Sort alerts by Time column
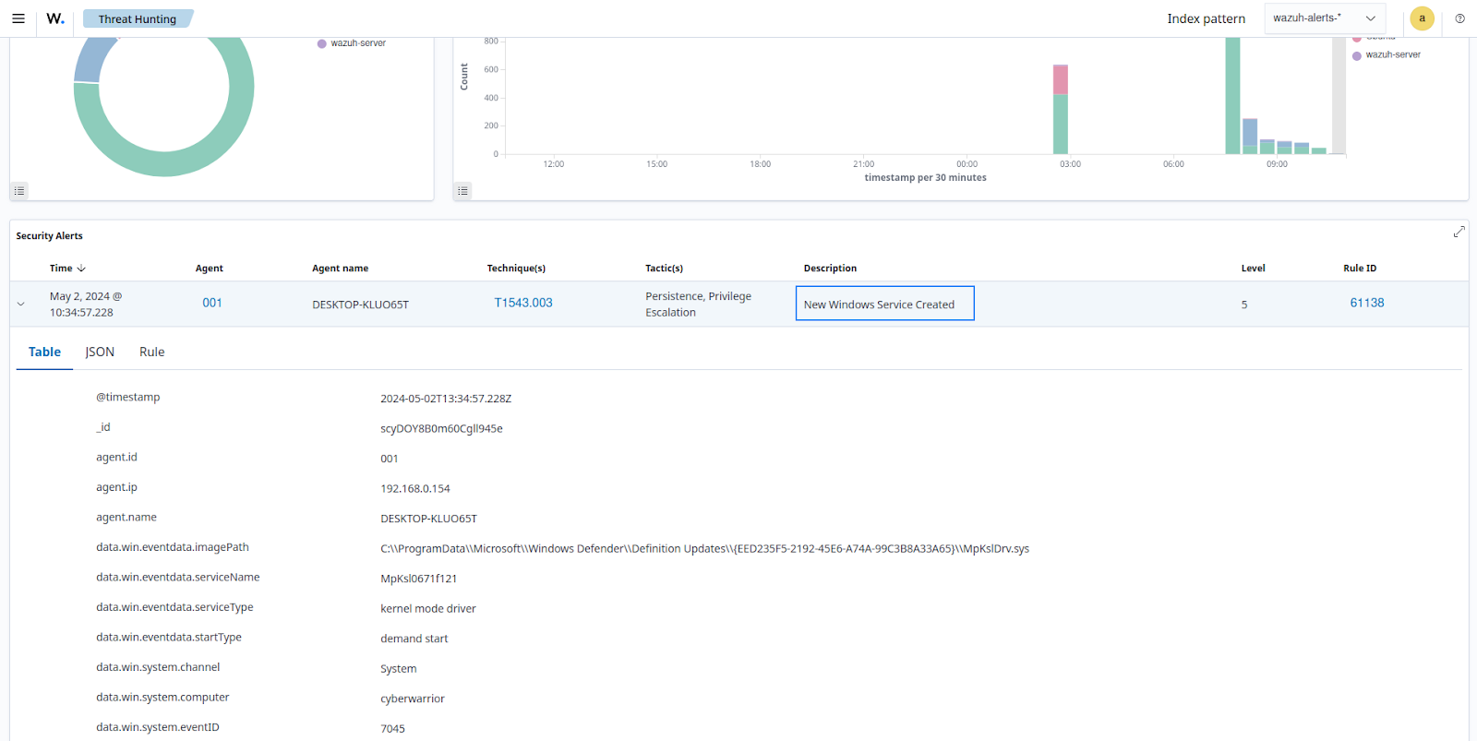This screenshot has height=741, width=1477. click(x=67, y=269)
